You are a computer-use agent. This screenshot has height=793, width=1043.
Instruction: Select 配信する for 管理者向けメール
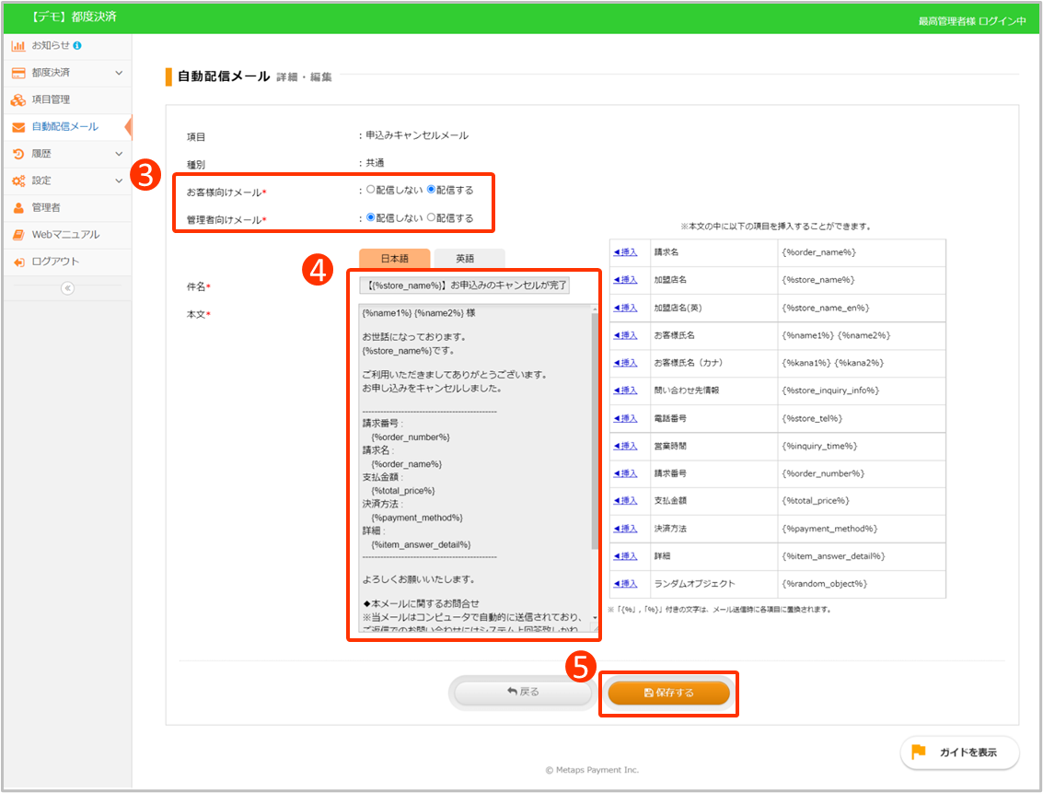431,218
